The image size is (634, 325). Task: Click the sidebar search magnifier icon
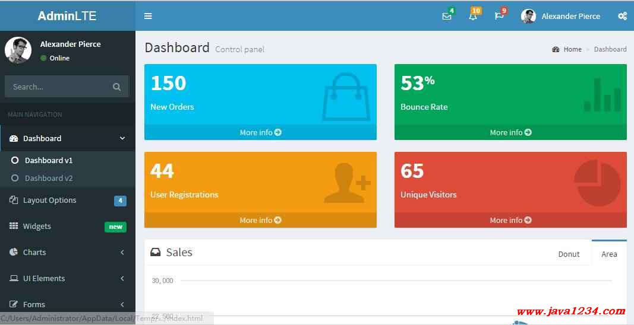[116, 87]
